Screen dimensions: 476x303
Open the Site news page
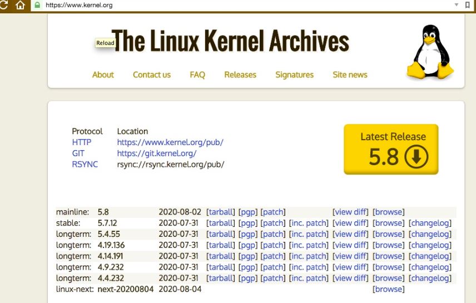coord(350,74)
